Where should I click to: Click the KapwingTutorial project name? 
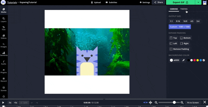click(x=28, y=2)
